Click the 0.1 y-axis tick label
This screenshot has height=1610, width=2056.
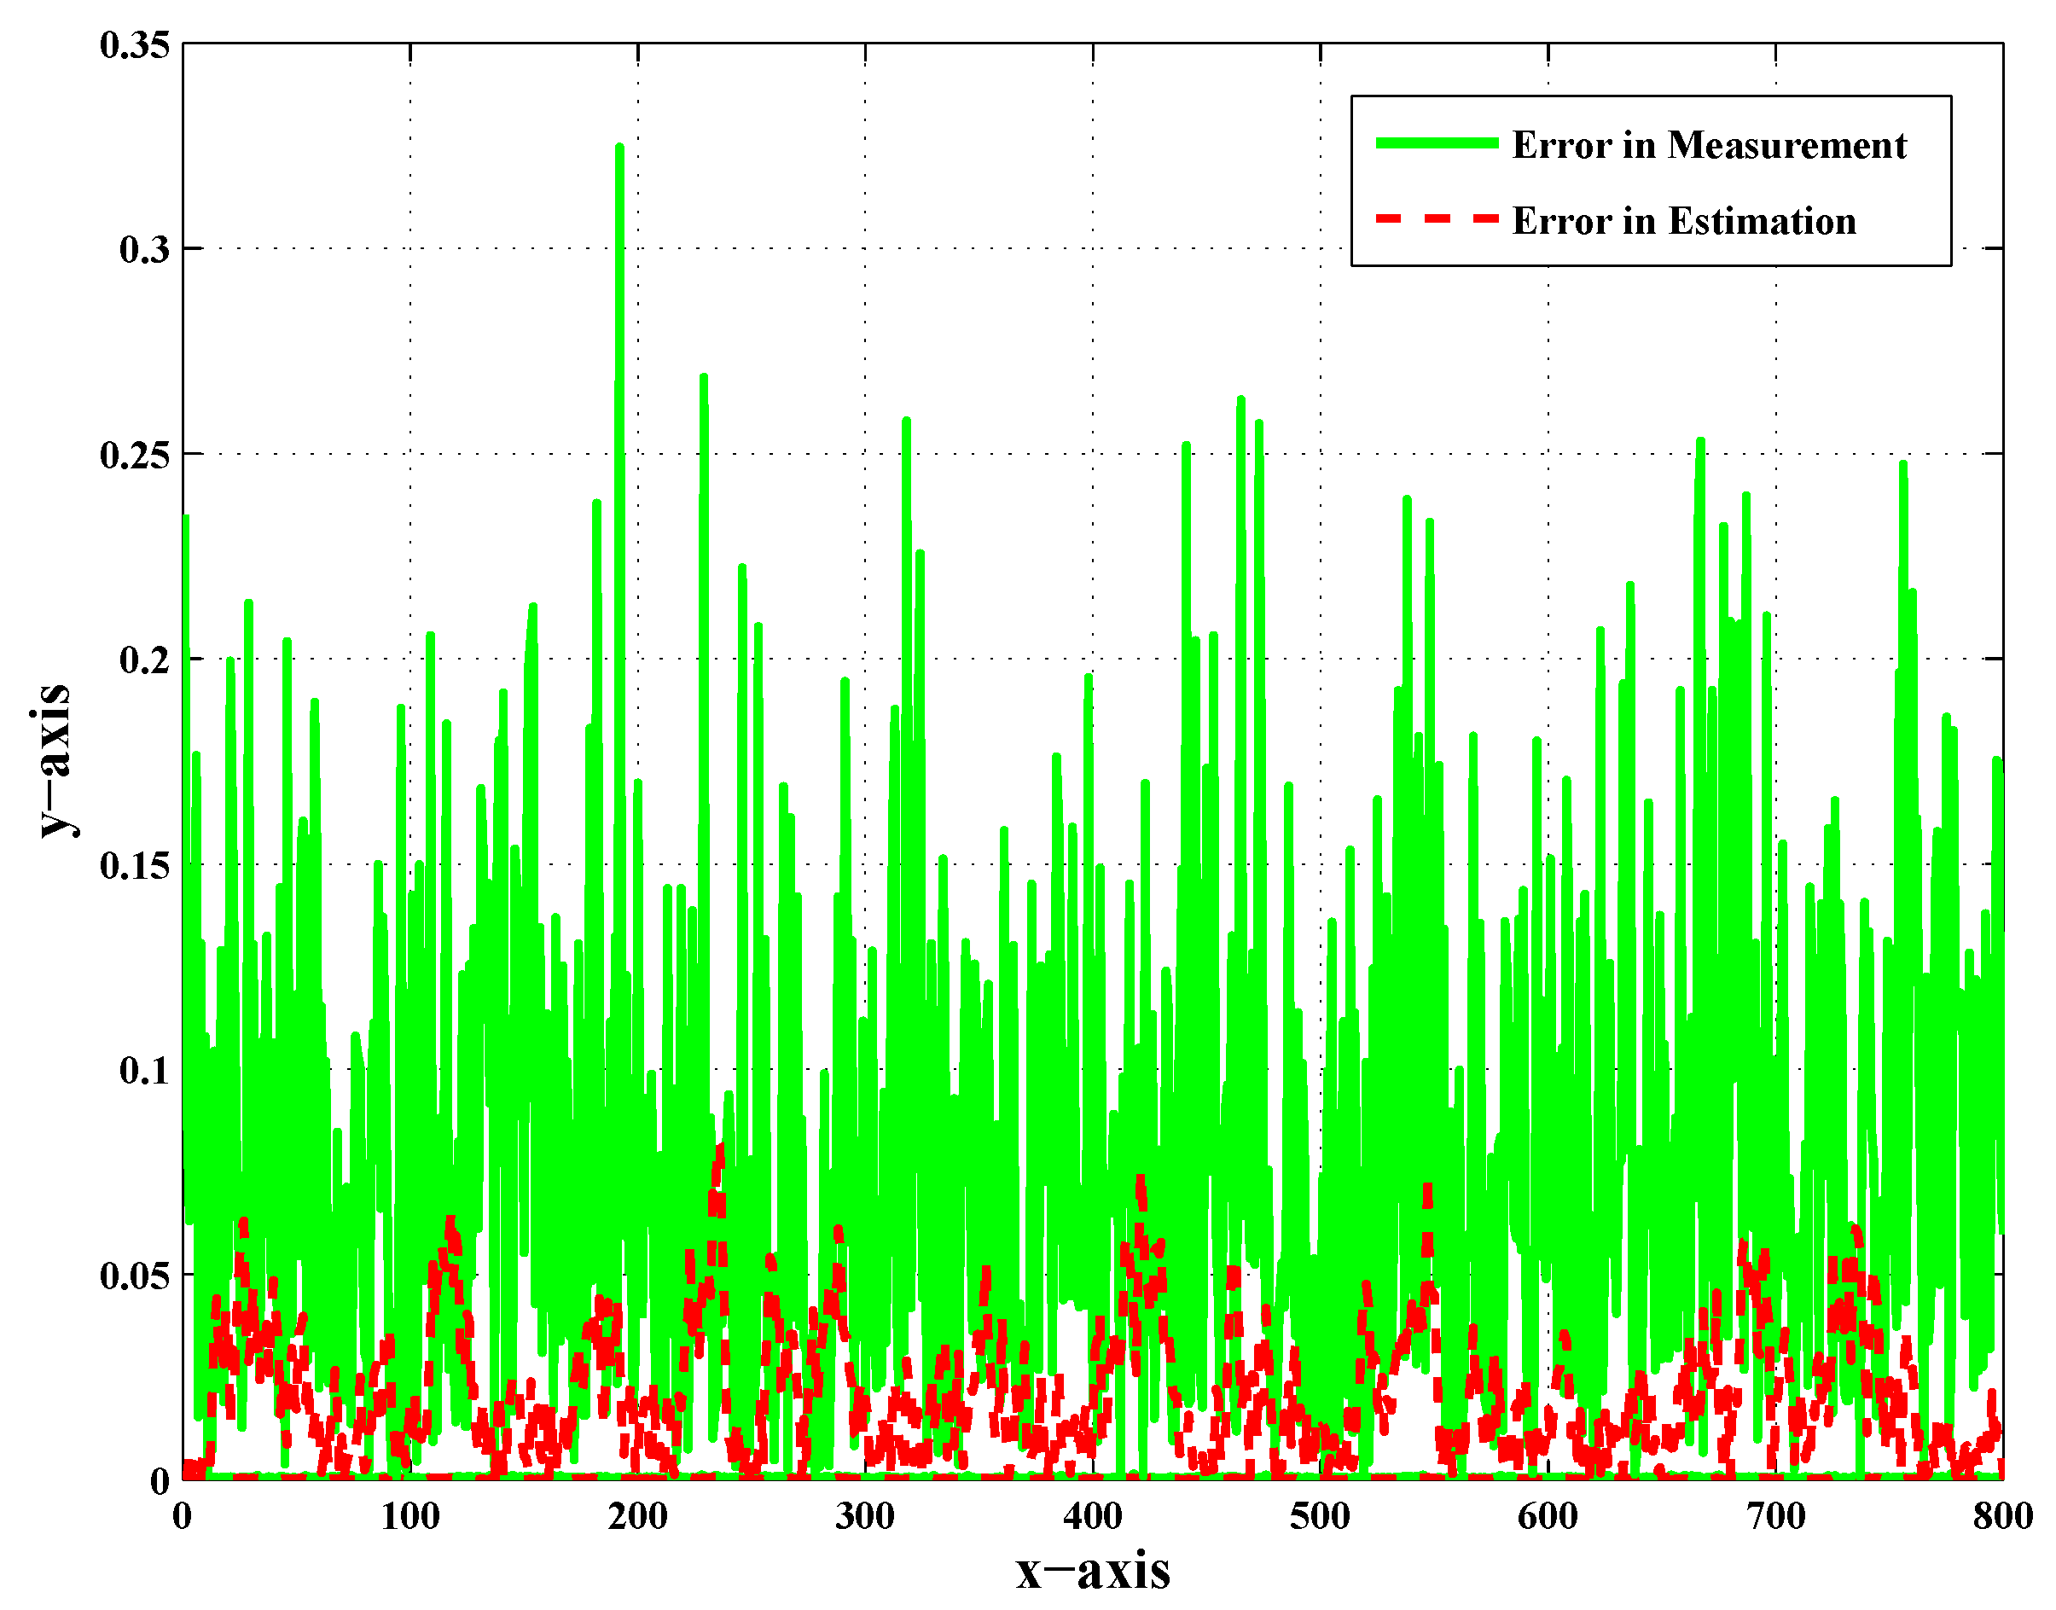144,1070
